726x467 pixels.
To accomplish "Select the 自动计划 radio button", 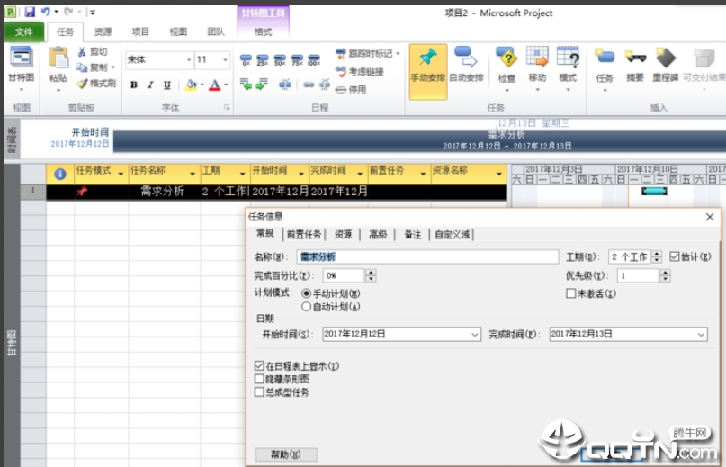I will tap(307, 306).
